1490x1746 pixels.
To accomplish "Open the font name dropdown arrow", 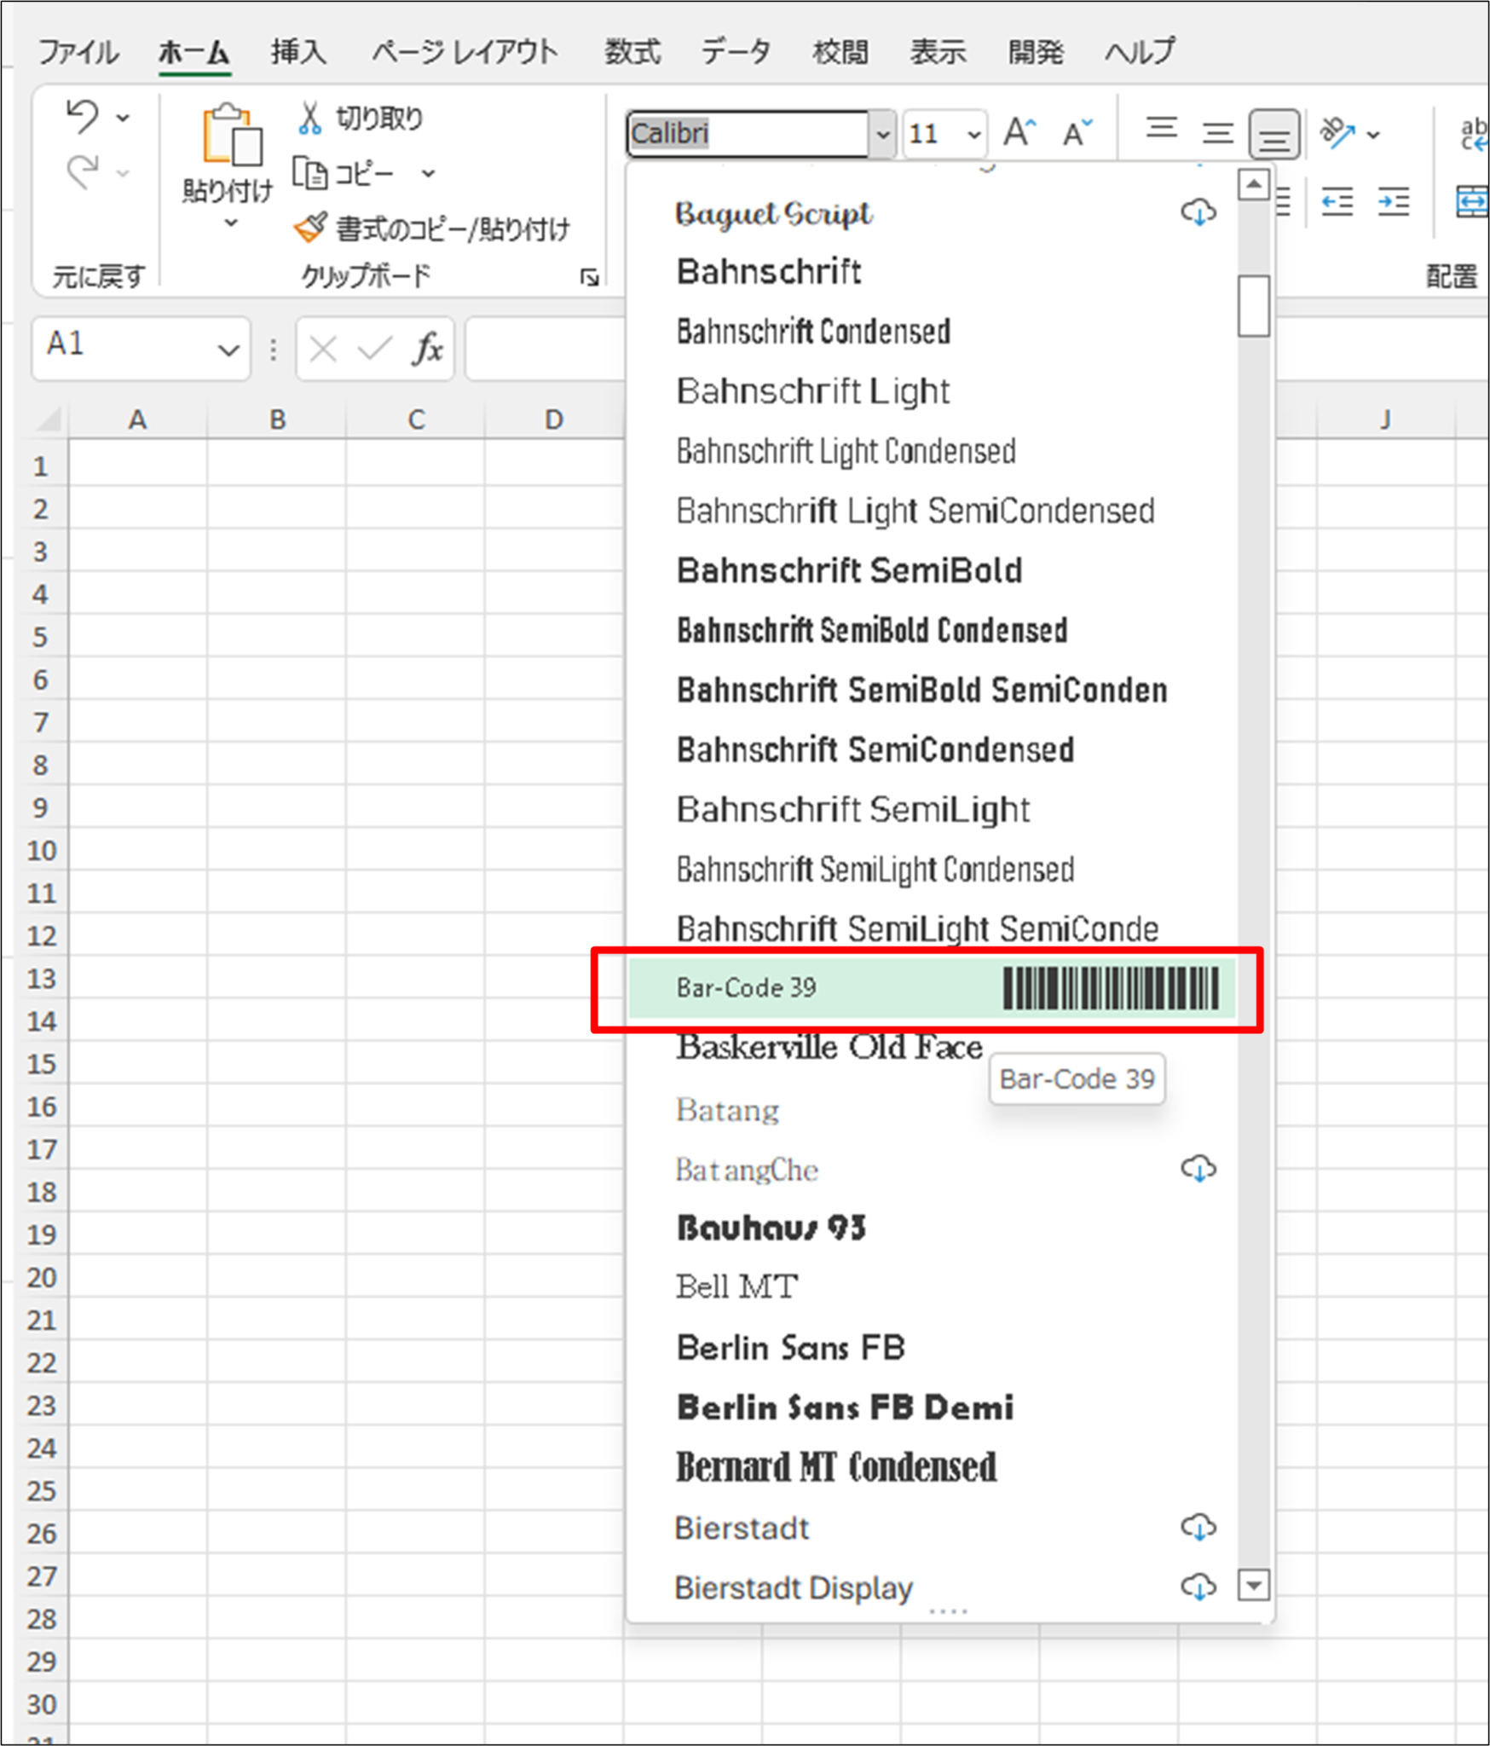I will (883, 134).
